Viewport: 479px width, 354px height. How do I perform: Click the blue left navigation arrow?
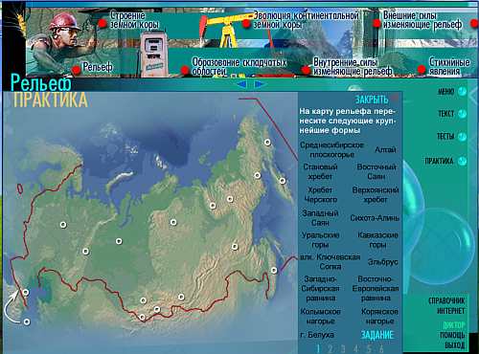pos(241,84)
